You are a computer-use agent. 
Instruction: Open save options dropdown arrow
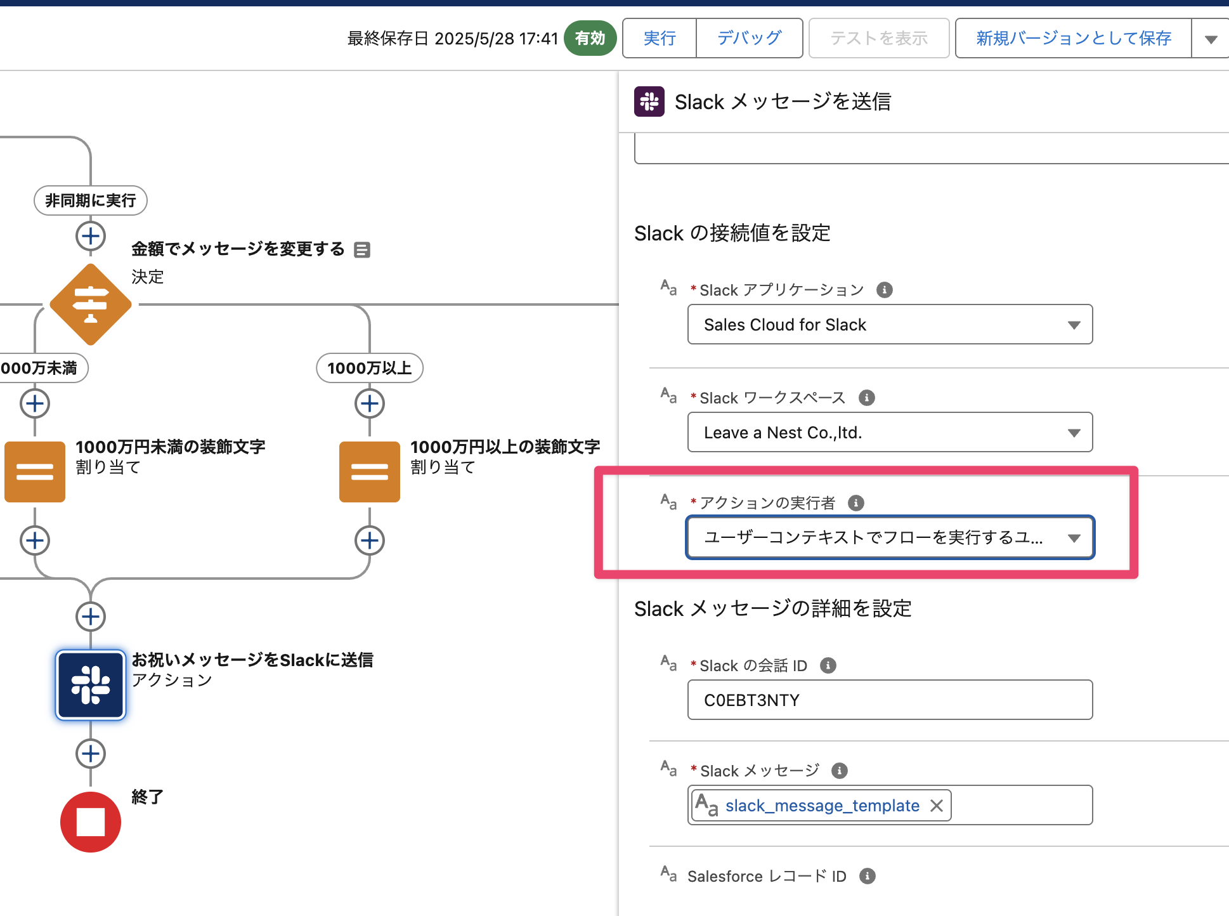pyautogui.click(x=1211, y=39)
